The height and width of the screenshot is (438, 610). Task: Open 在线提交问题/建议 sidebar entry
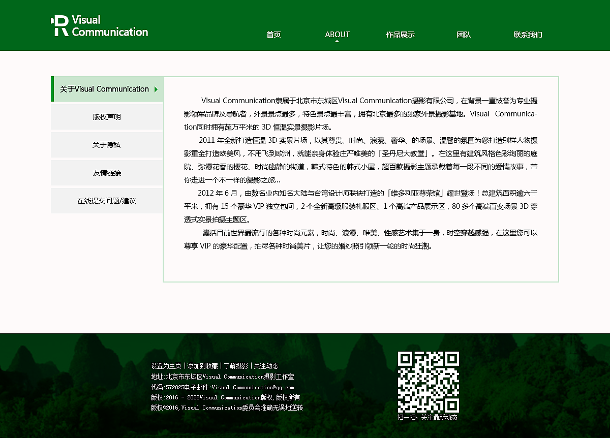107,200
